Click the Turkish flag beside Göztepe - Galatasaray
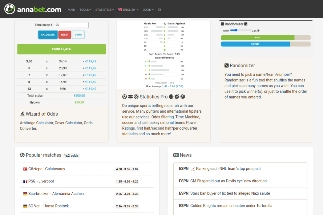The width and height of the screenshot is (323, 215). tap(25, 169)
